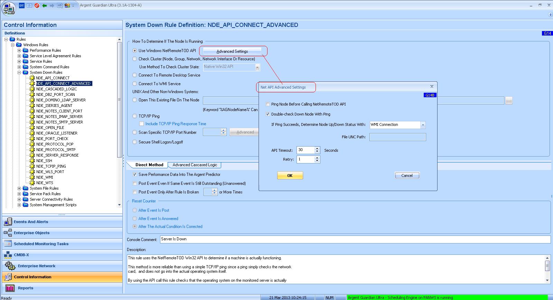The image size is (553, 300).
Task: Expand the Performance Rules folder
Action: point(20,51)
